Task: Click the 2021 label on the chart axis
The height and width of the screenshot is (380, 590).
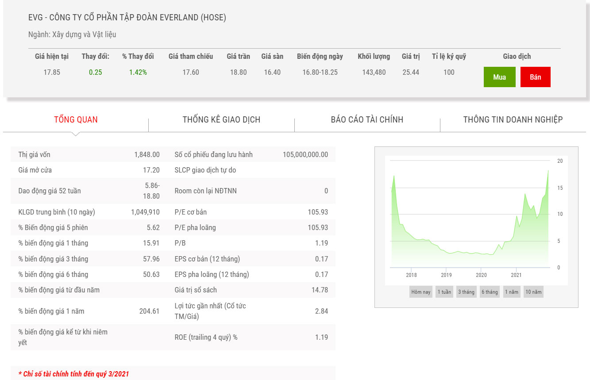Action: 516,275
